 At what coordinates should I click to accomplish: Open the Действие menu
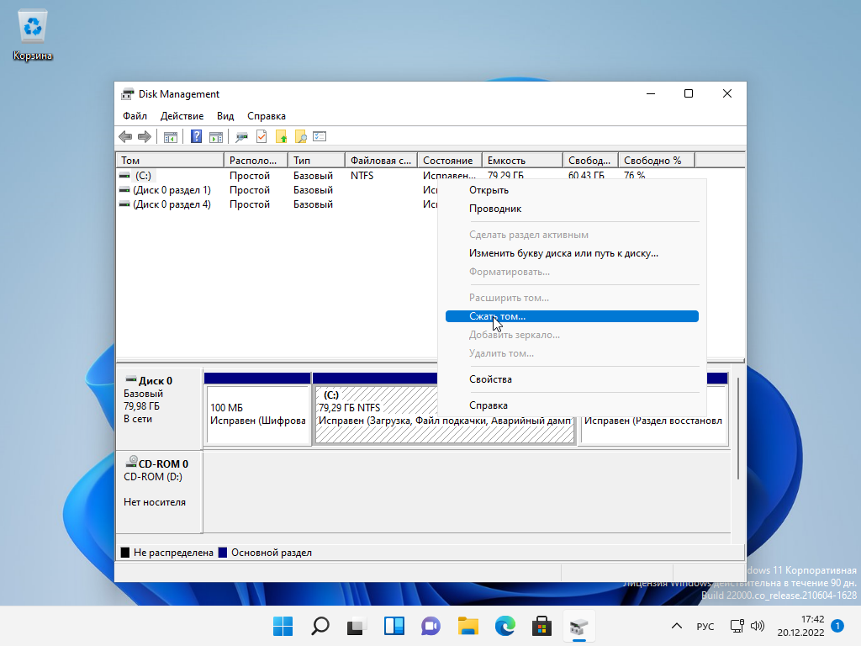(x=182, y=116)
